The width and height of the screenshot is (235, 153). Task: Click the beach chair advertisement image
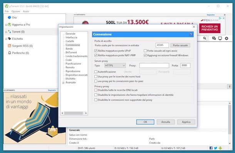click(x=34, y=118)
